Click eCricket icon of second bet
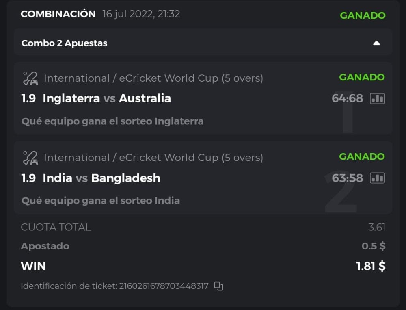The image size is (406, 310). click(x=30, y=158)
